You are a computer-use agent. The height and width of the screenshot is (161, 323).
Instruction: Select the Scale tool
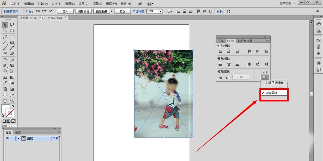(12, 60)
